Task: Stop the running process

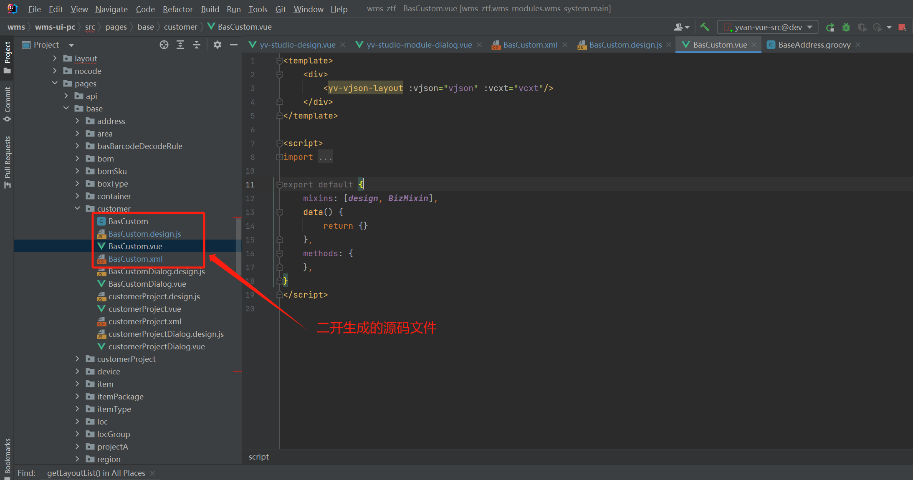Action: coord(902,27)
